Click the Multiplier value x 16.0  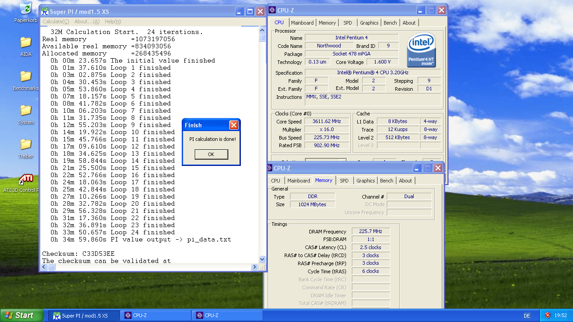(x=326, y=130)
